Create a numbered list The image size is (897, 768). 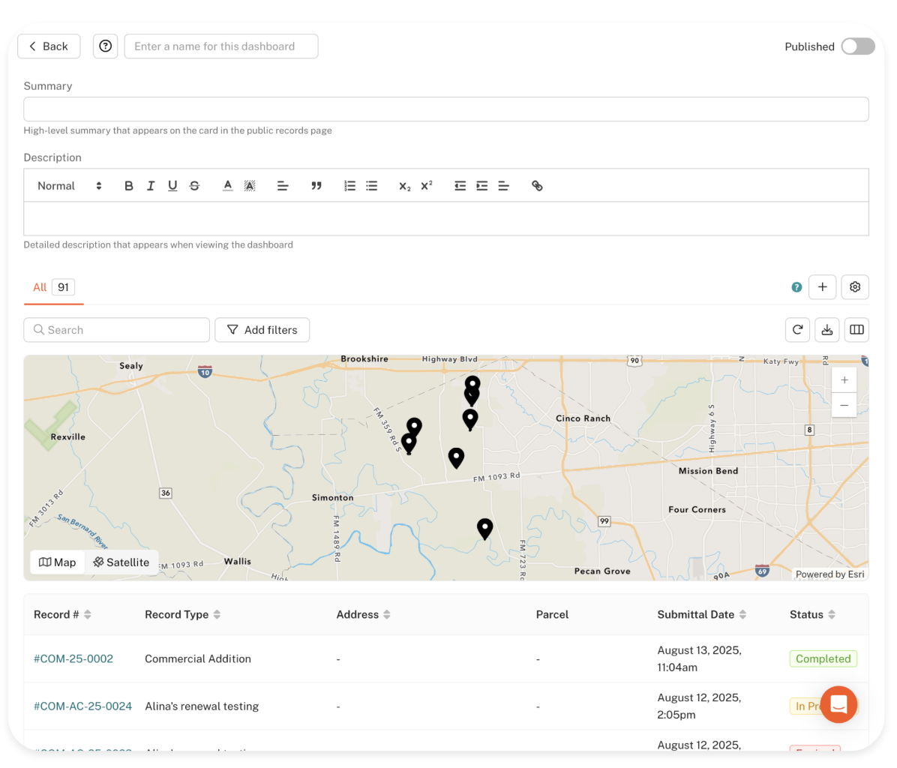pos(349,186)
